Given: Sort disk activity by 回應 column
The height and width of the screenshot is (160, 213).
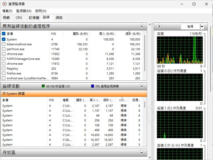Looking at the screenshot, I should pos(135,100).
